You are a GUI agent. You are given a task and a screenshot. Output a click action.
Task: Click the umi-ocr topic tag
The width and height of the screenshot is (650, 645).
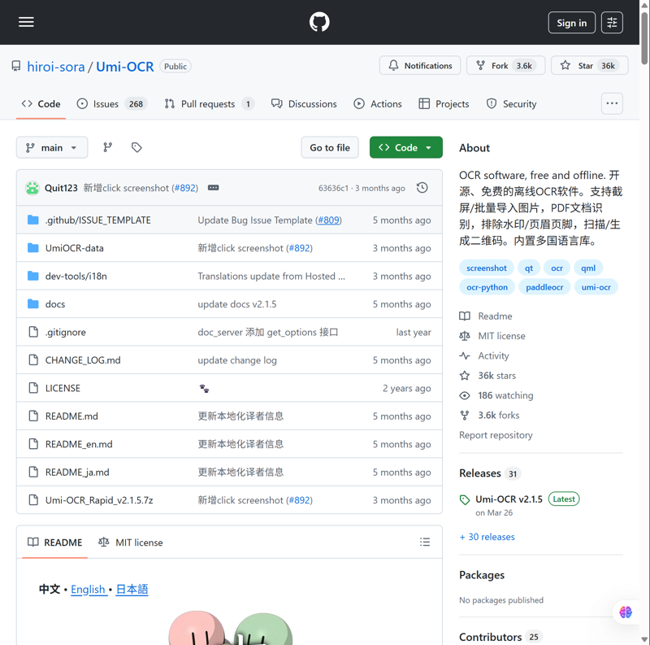click(x=596, y=287)
